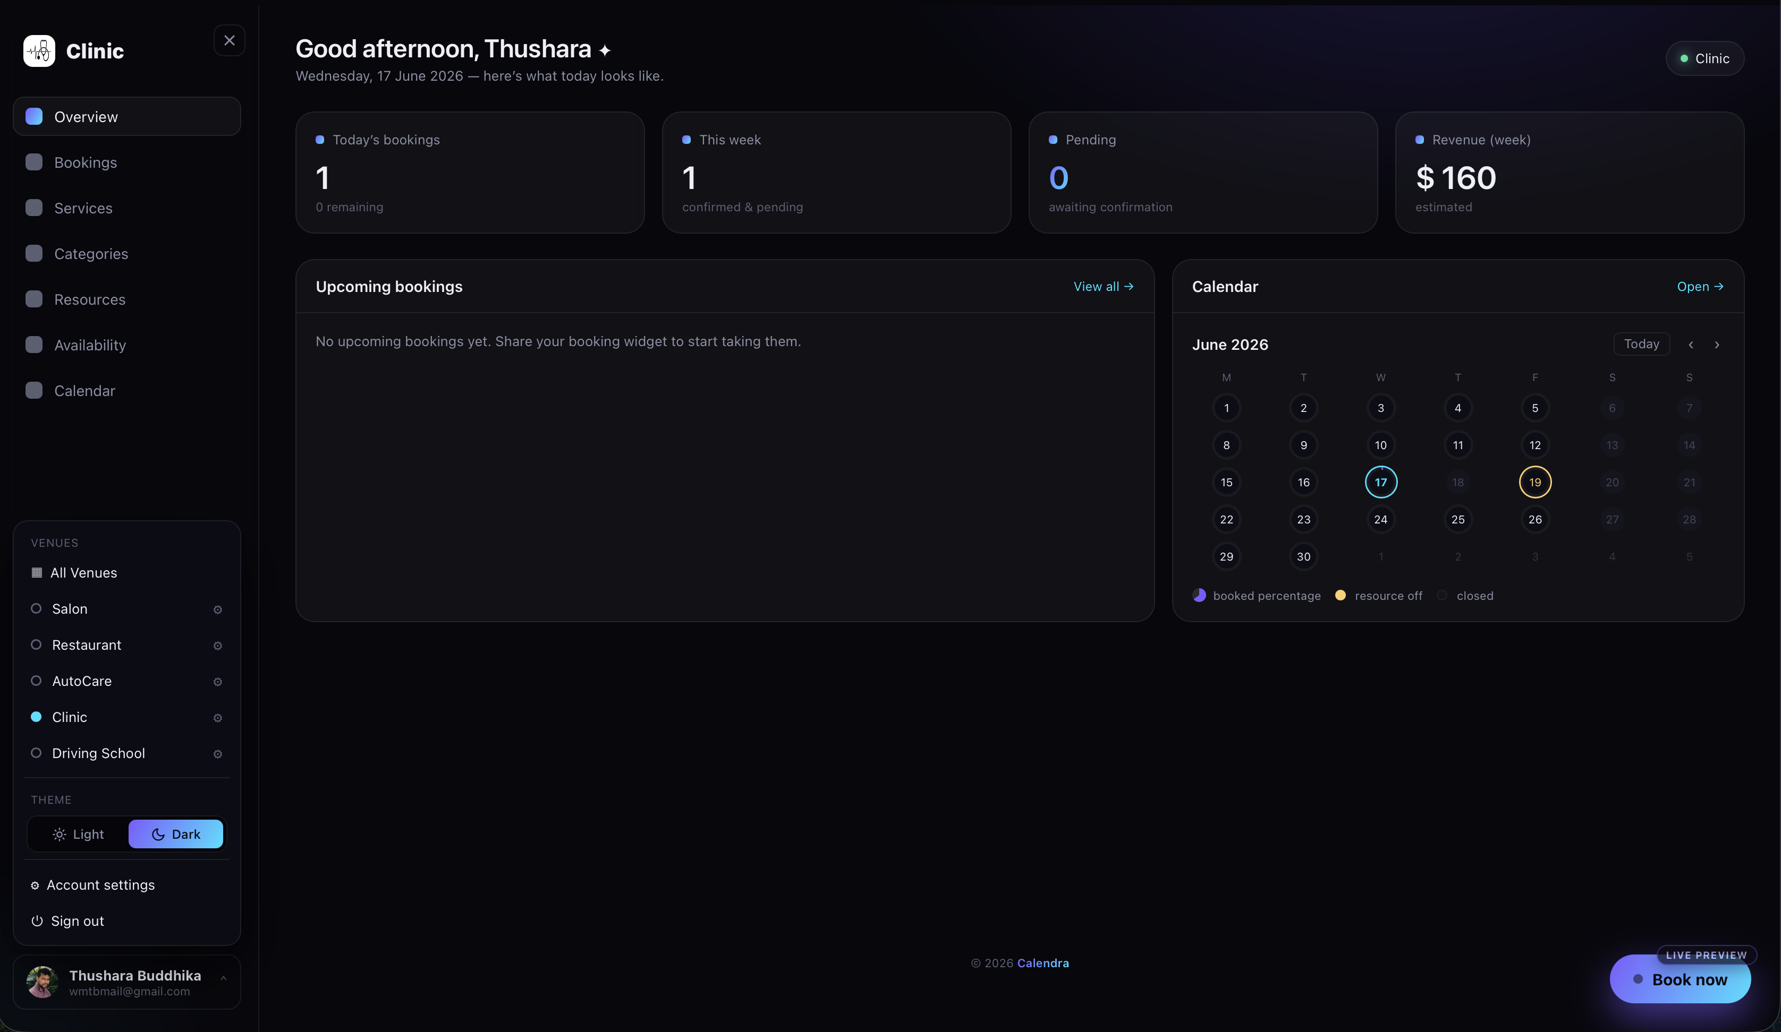Click the Availability sidebar icon
This screenshot has height=1032, width=1781.
34,345
